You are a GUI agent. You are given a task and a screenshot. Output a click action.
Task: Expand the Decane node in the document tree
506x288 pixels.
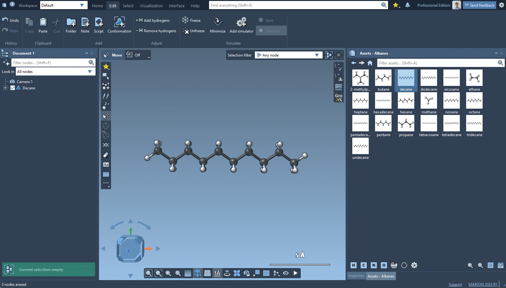pos(5,88)
